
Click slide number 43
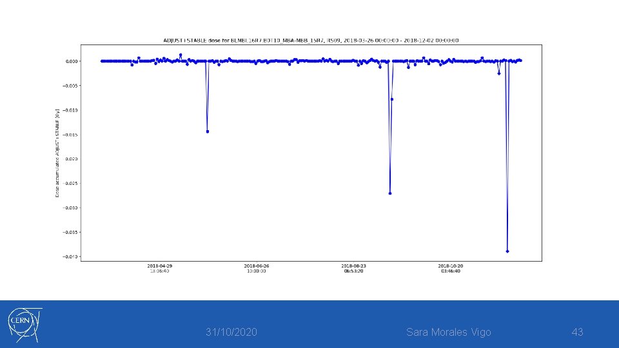tap(577, 333)
